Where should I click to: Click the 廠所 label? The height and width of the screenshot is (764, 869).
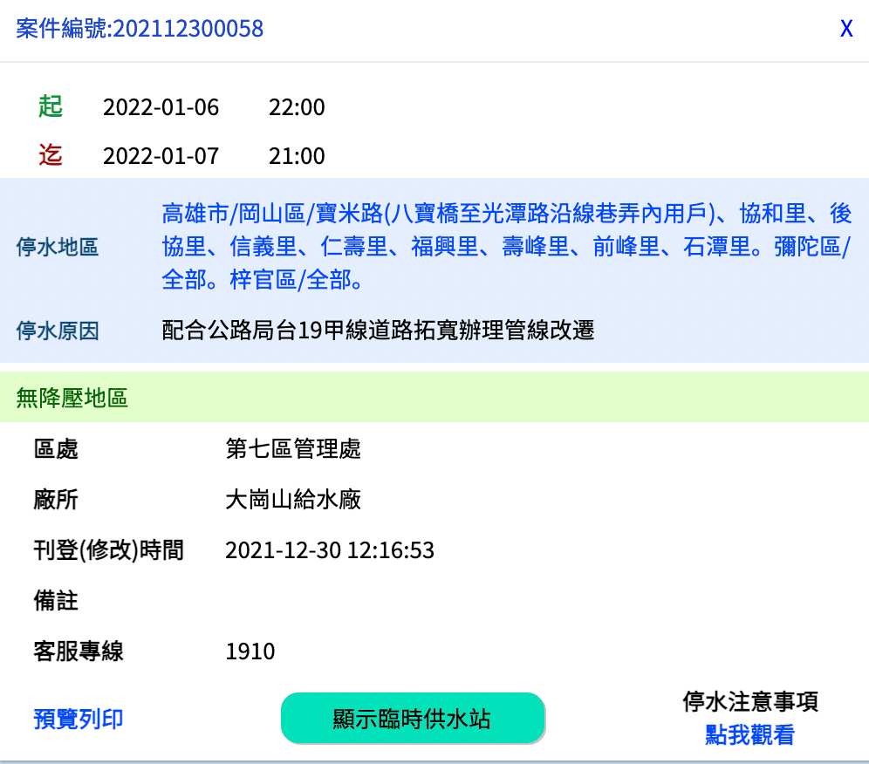pyautogui.click(x=56, y=499)
